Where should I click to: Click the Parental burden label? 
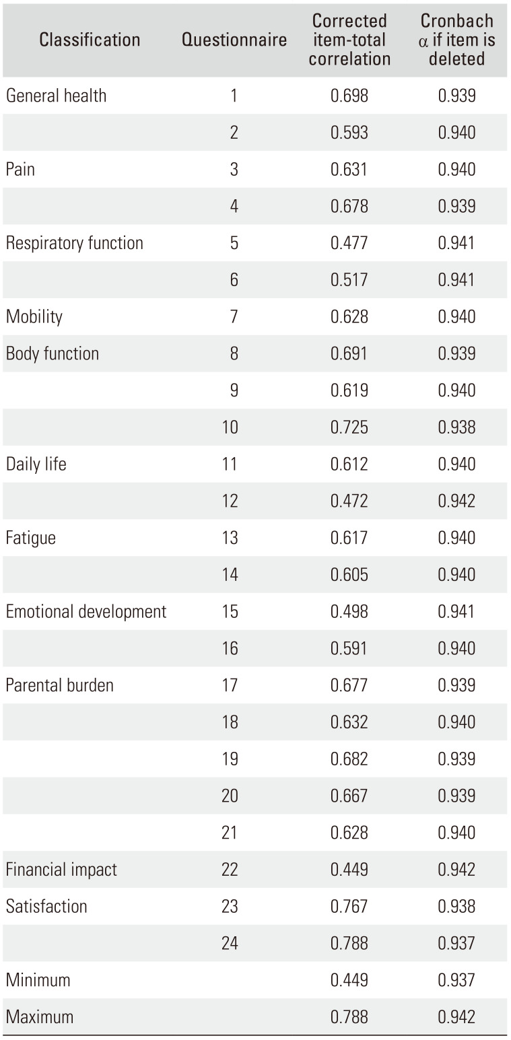pos(60,686)
